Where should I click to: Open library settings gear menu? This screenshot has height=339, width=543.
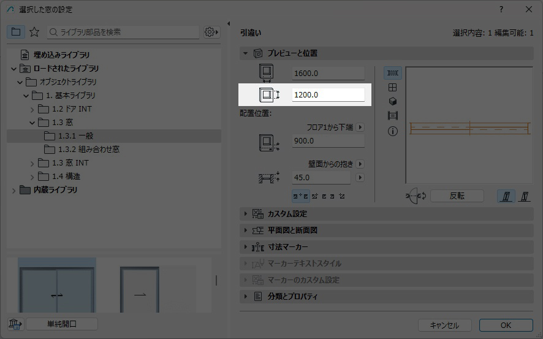click(x=211, y=32)
